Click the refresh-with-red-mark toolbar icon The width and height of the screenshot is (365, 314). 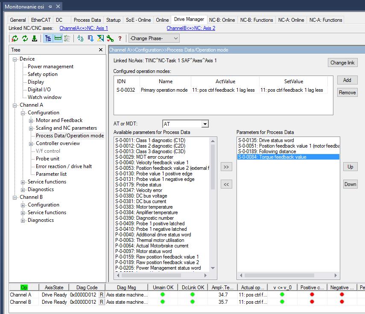(15, 38)
